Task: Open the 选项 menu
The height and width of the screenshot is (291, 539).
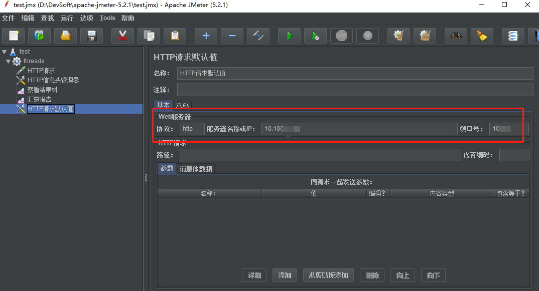Action: (x=87, y=18)
